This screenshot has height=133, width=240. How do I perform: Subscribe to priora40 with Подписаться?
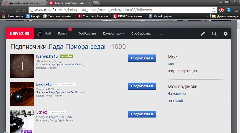(142, 86)
